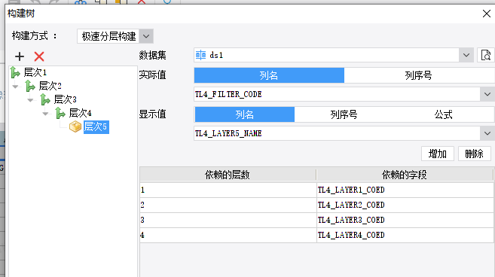Screen dimensions: 495x277
Task: Open the 数据集 ds1 dropdown
Action: tap(466, 55)
